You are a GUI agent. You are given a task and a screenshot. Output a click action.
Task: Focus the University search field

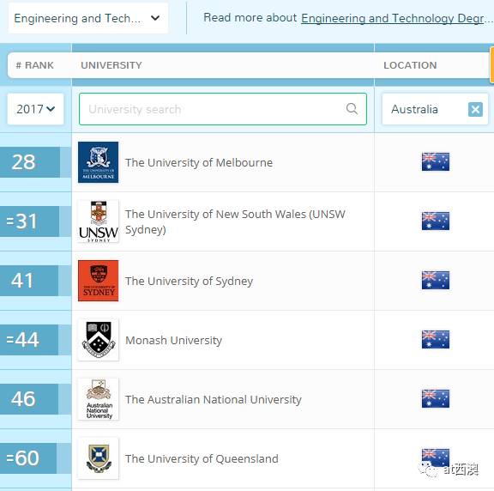[223, 109]
